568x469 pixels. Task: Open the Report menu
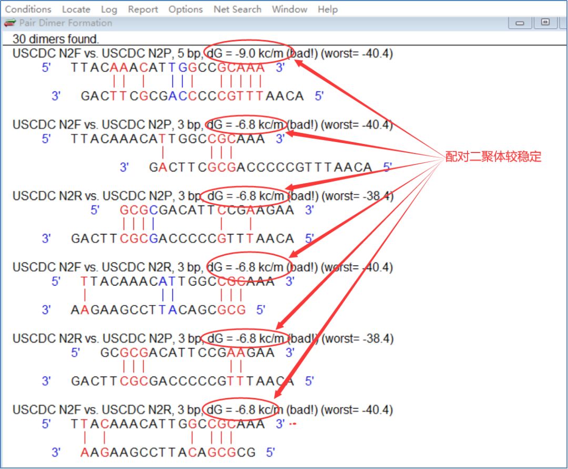pyautogui.click(x=143, y=9)
